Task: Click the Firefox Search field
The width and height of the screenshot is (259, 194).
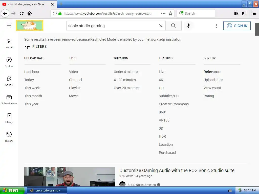Action: click(x=196, y=13)
